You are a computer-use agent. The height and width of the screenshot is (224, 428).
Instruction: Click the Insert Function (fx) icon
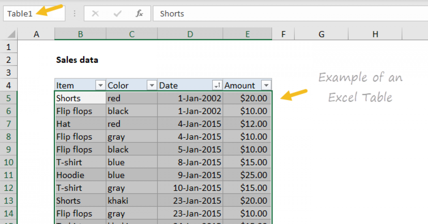[x=139, y=14]
